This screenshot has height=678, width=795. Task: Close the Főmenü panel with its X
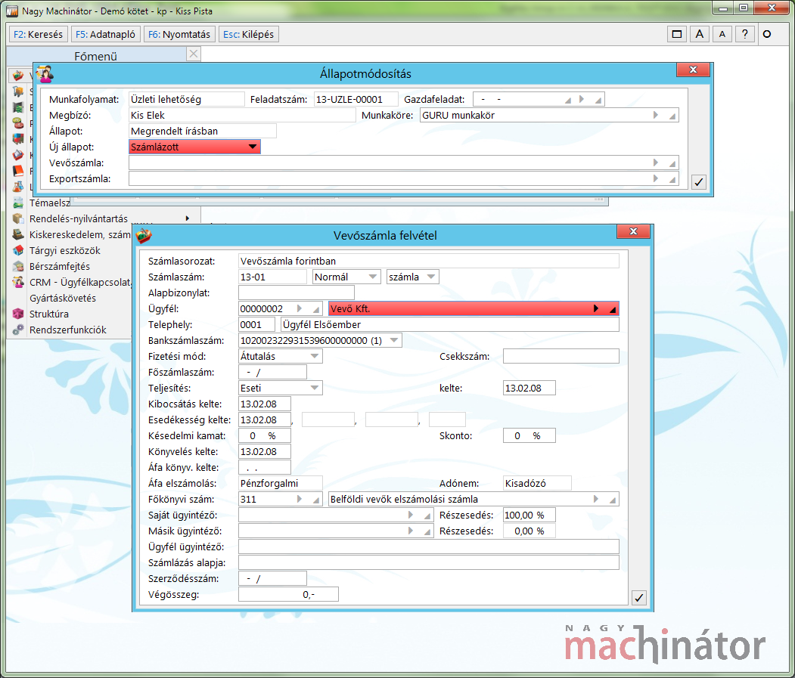coord(193,54)
